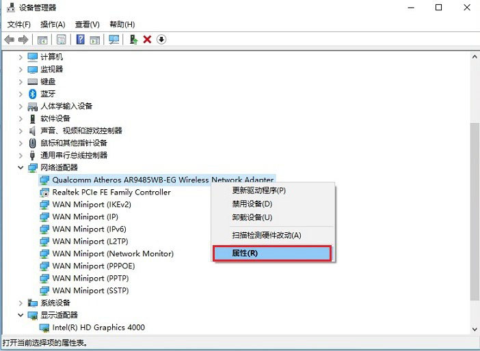Select WAN Miniport (PPPOE)
This screenshot has height=351, width=480.
pyautogui.click(x=94, y=266)
